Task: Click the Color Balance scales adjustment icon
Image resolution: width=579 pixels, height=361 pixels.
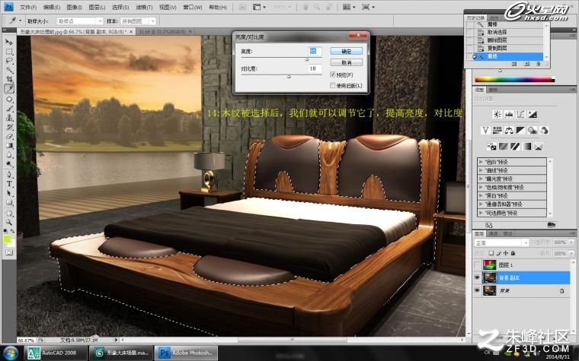Action: (509, 130)
